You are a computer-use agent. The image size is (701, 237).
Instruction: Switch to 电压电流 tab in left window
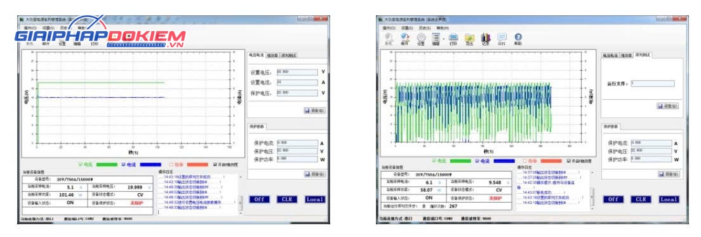pos(256,55)
